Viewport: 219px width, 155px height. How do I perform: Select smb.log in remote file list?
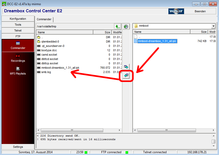pos(46,72)
